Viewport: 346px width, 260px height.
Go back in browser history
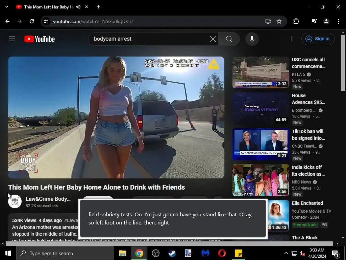pyautogui.click(x=7, y=21)
